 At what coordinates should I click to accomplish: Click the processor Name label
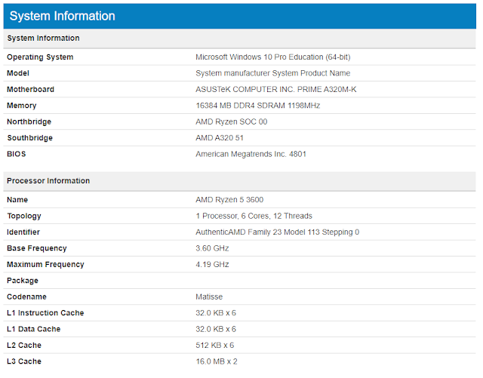pos(17,200)
